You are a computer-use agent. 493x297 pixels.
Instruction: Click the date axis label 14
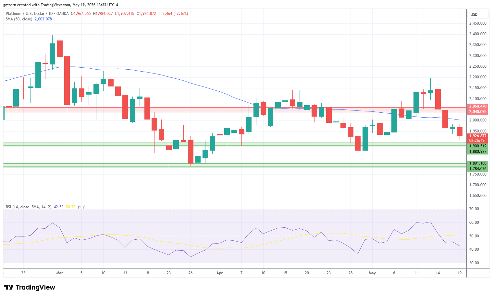[x=438, y=273]
